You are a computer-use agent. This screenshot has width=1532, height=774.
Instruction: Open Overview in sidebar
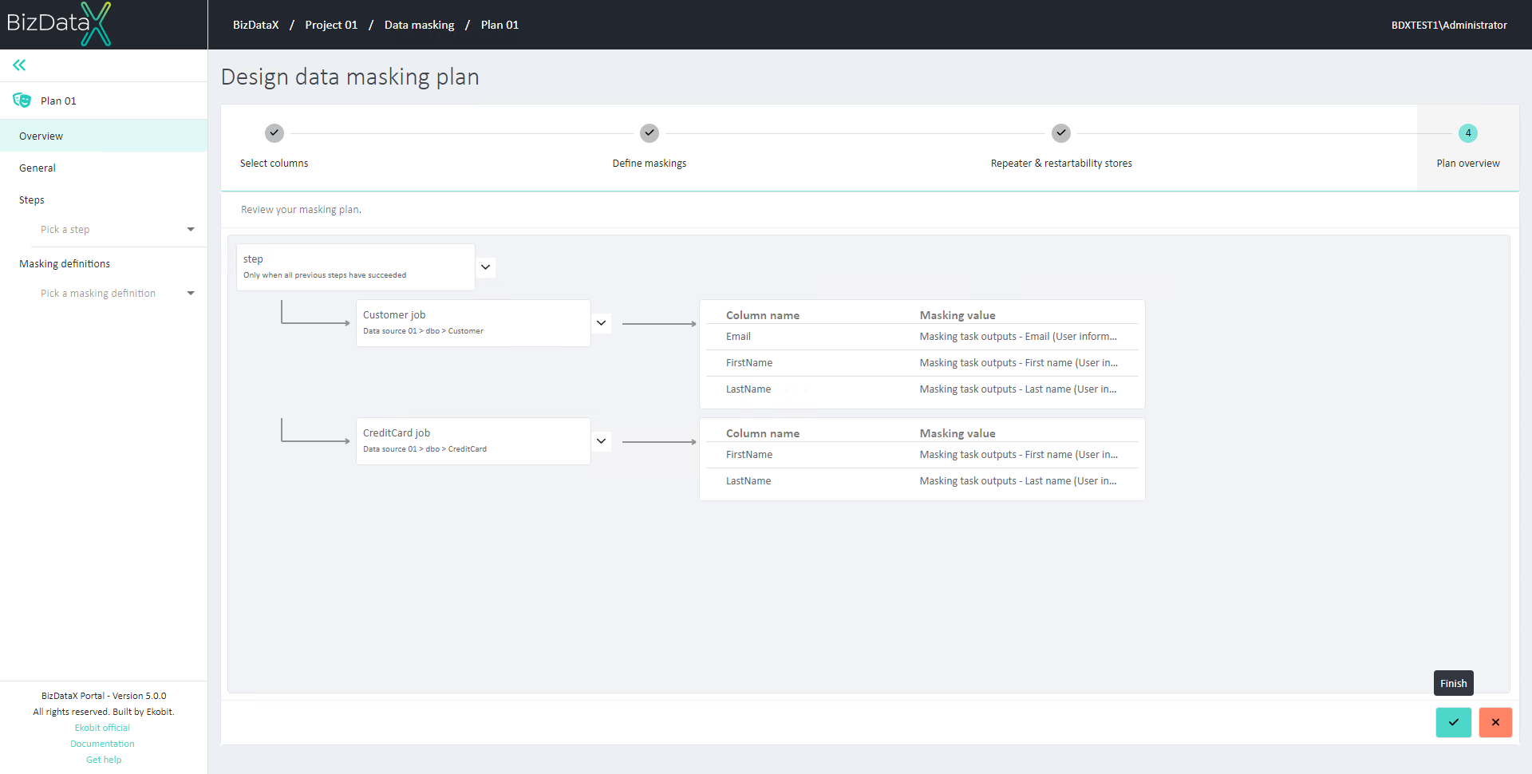104,136
